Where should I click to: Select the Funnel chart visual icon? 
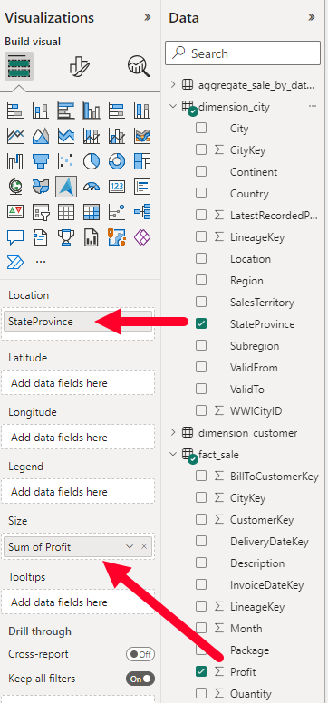[41, 161]
